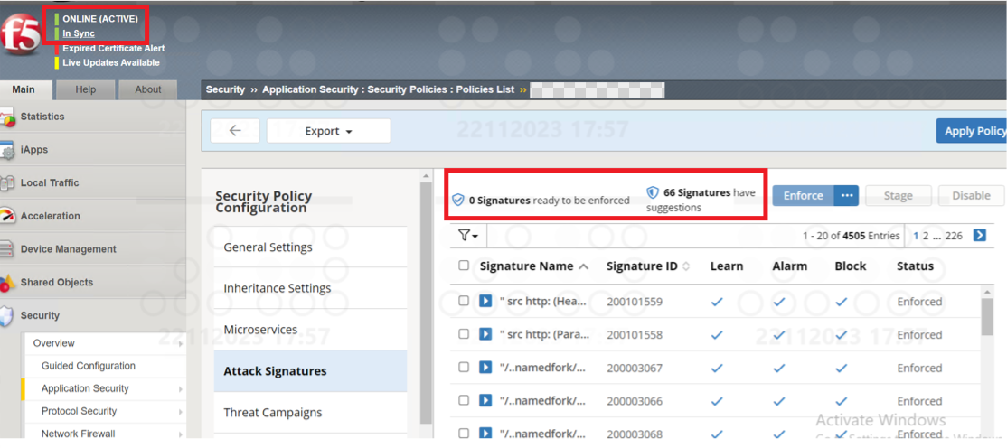Click the Acceleration gauge icon
Screen dimensions: 1007x448
click(7, 216)
